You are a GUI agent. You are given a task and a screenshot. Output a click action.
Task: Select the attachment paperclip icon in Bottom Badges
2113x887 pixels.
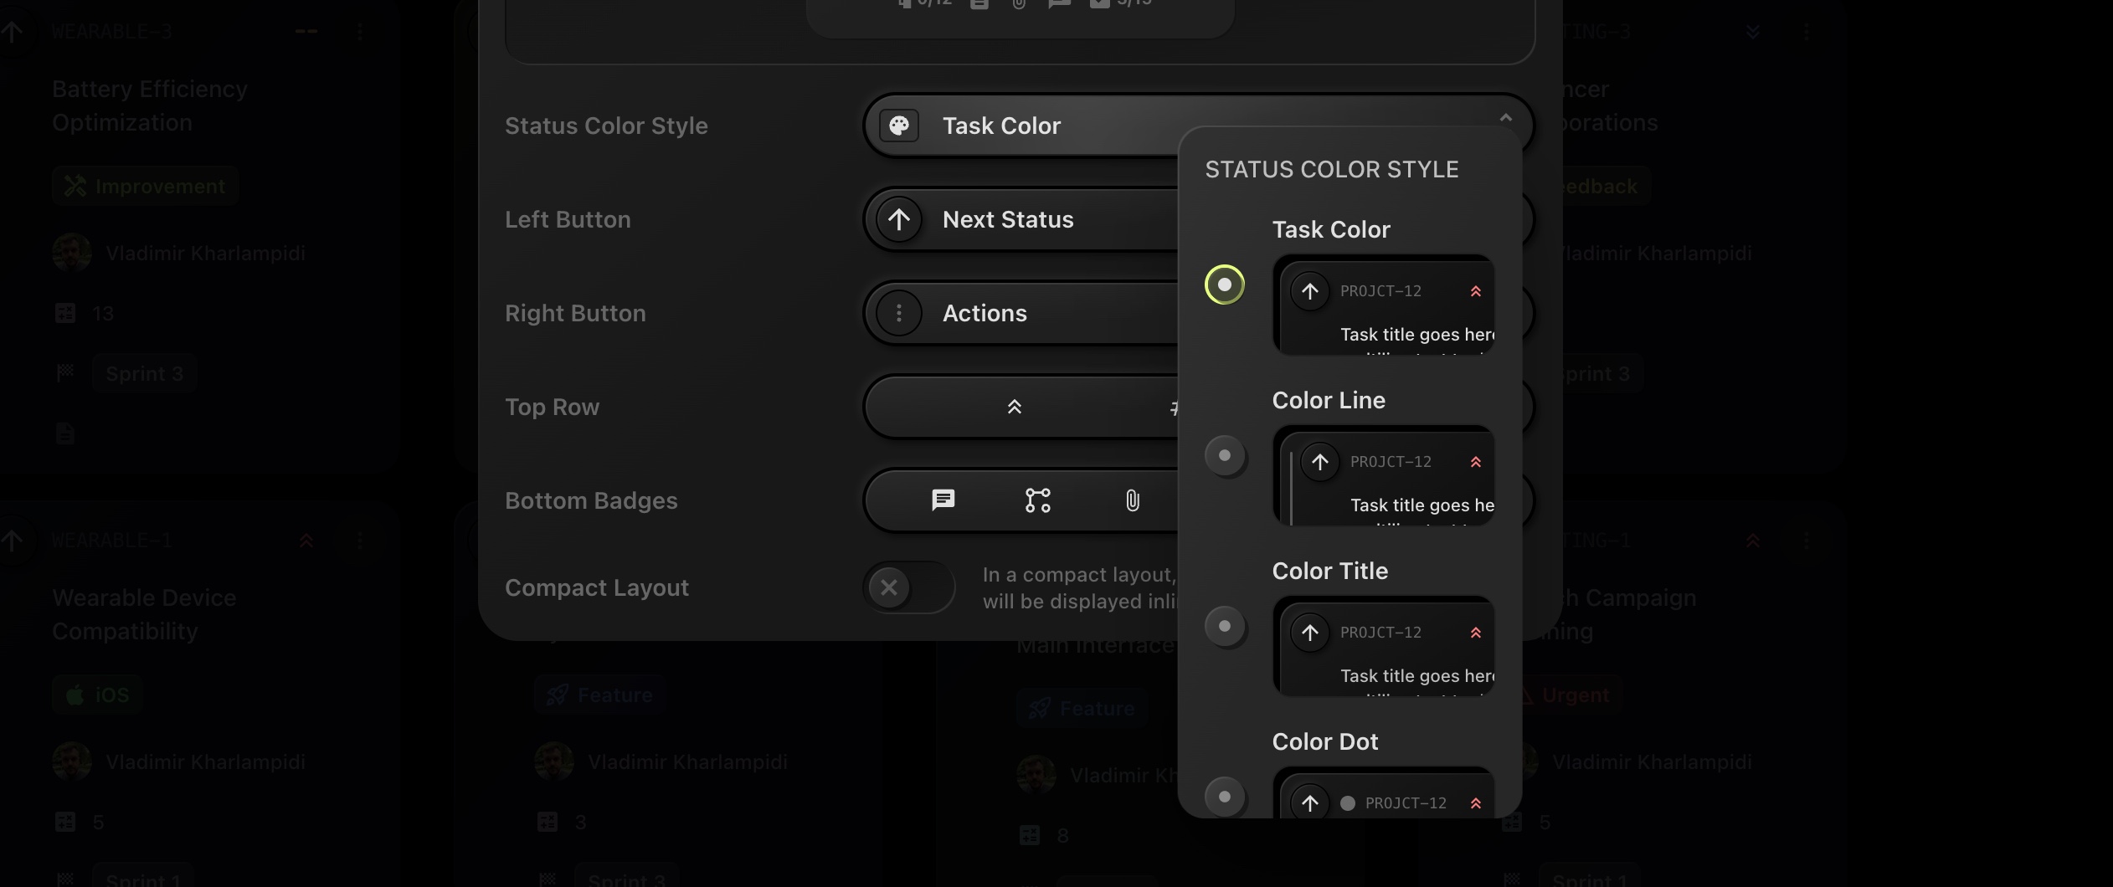1132,500
